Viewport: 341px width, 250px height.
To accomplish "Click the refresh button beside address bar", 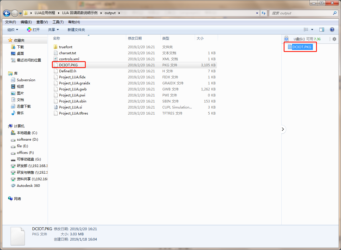I will click(264, 13).
